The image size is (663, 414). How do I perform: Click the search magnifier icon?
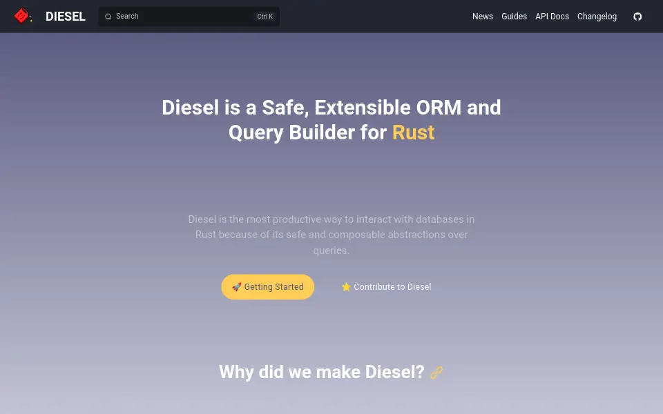pyautogui.click(x=108, y=17)
